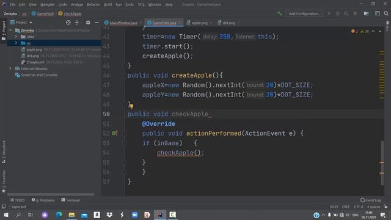391x220 pixels.
Task: Click the Add Configuration button
Action: (x=304, y=13)
